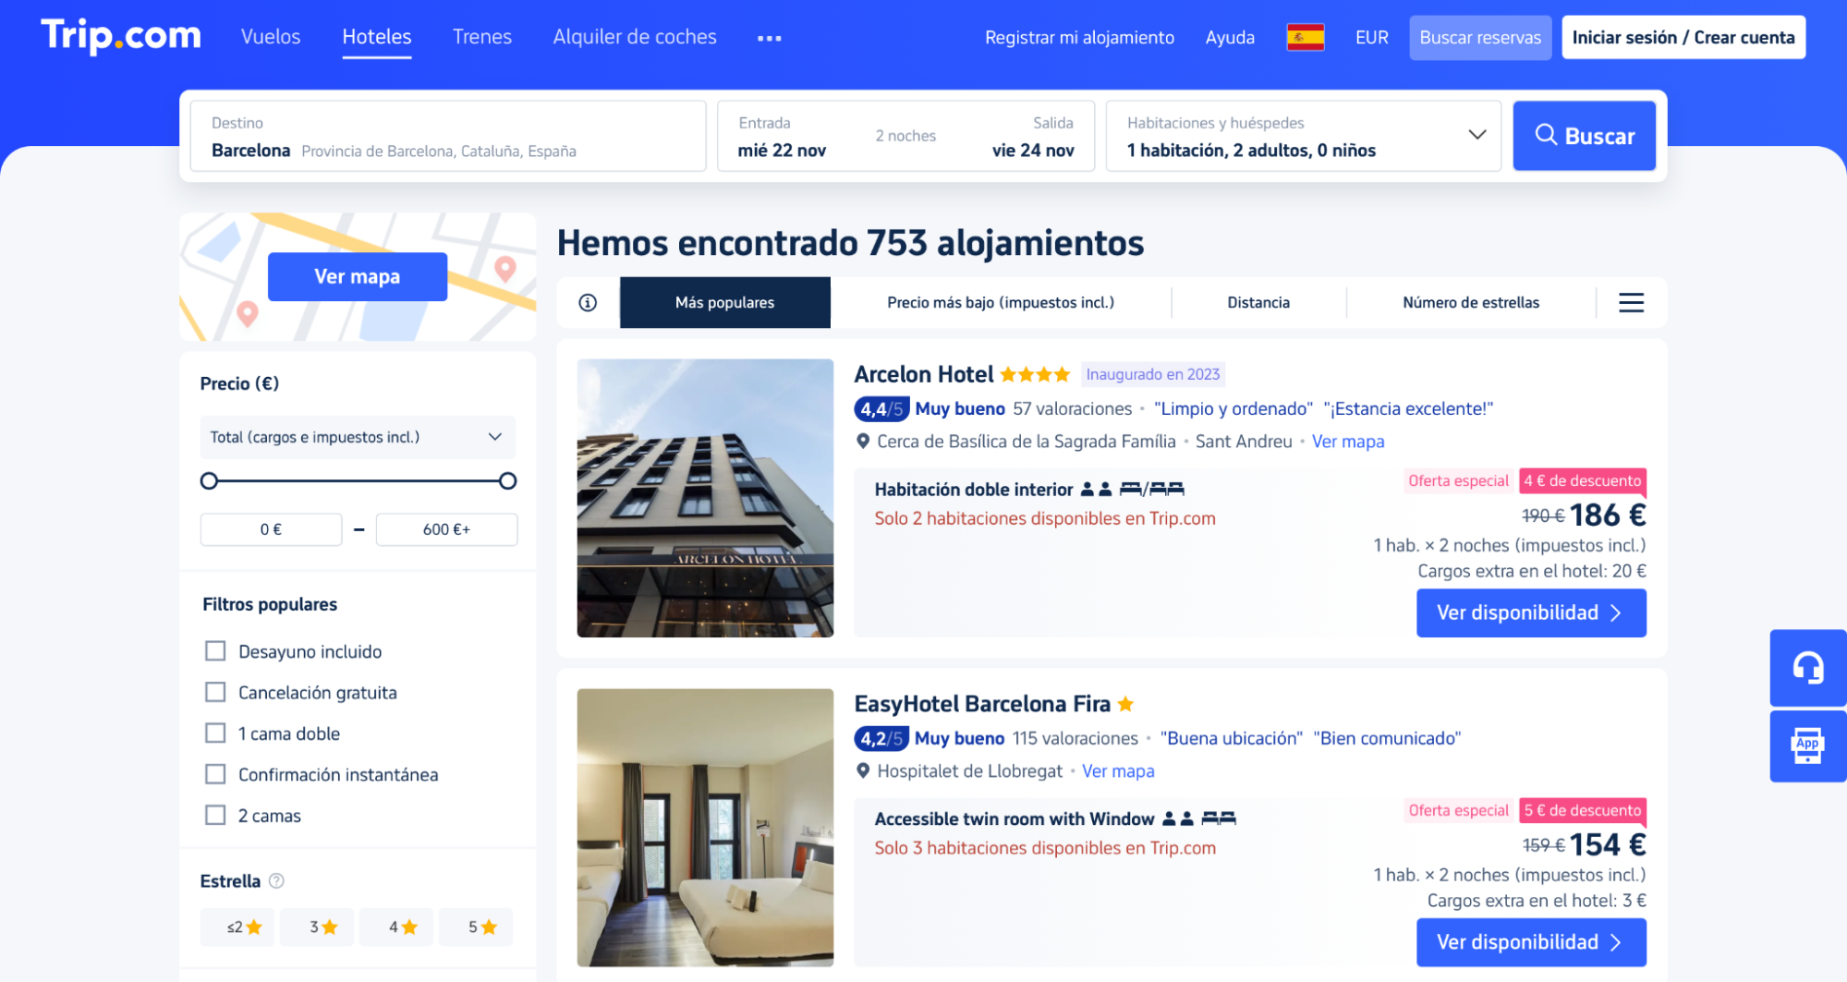The width and height of the screenshot is (1847, 982).
Task: Click the minimum price slider handle
Action: coord(210,480)
